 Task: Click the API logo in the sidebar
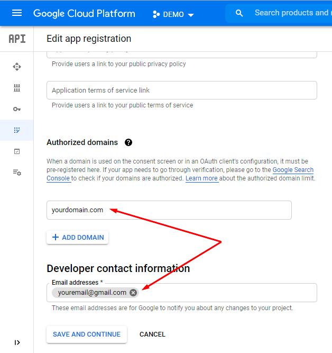point(17,39)
